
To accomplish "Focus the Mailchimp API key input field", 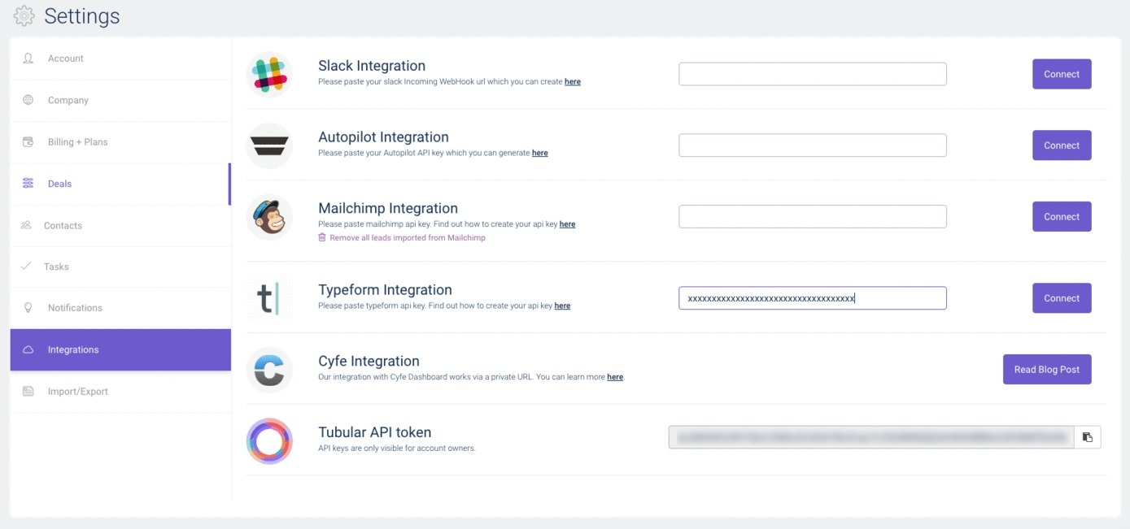I will click(813, 217).
